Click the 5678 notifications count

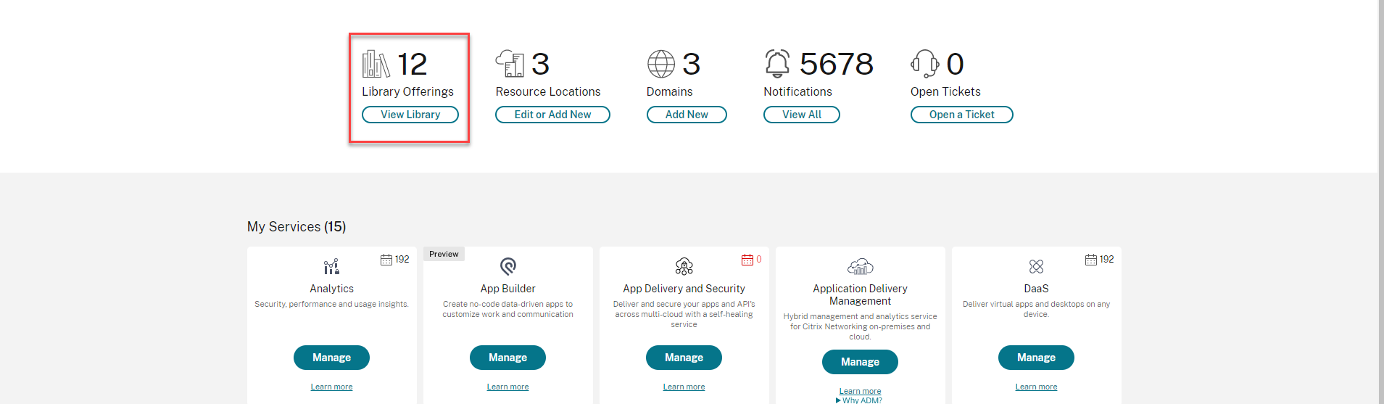[x=837, y=64]
